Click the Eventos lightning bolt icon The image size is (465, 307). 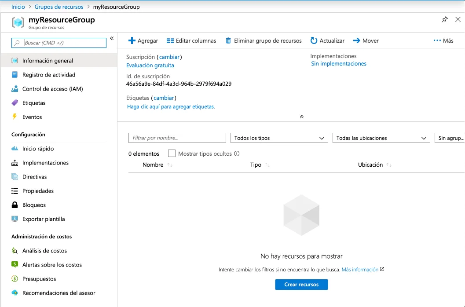[x=15, y=117]
